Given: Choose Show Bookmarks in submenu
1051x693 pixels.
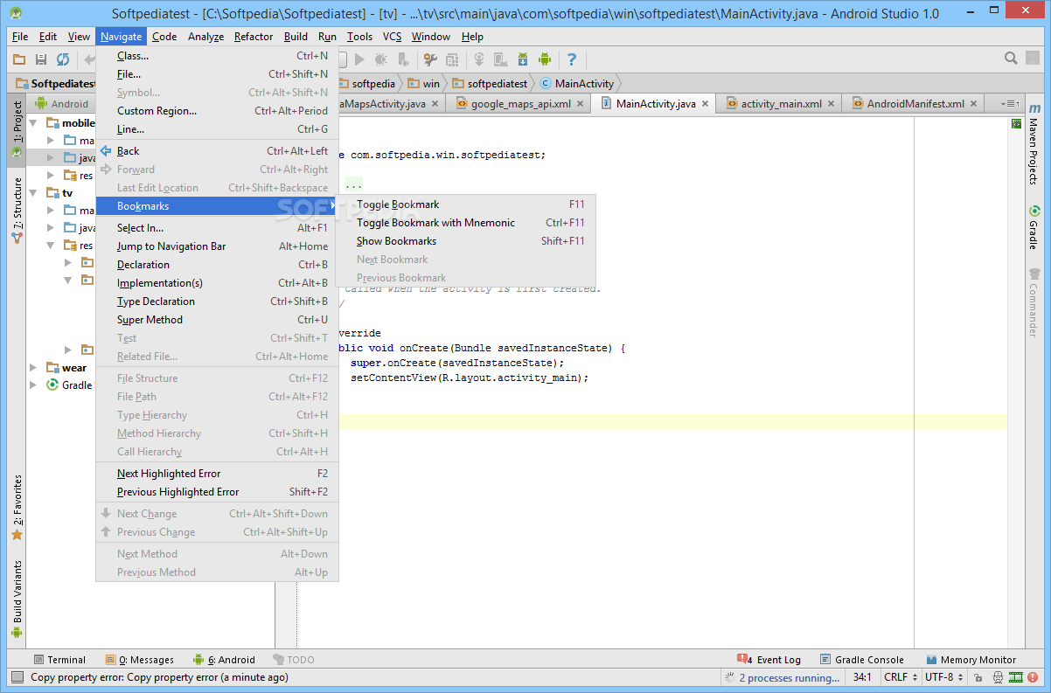Looking at the screenshot, I should (466, 241).
